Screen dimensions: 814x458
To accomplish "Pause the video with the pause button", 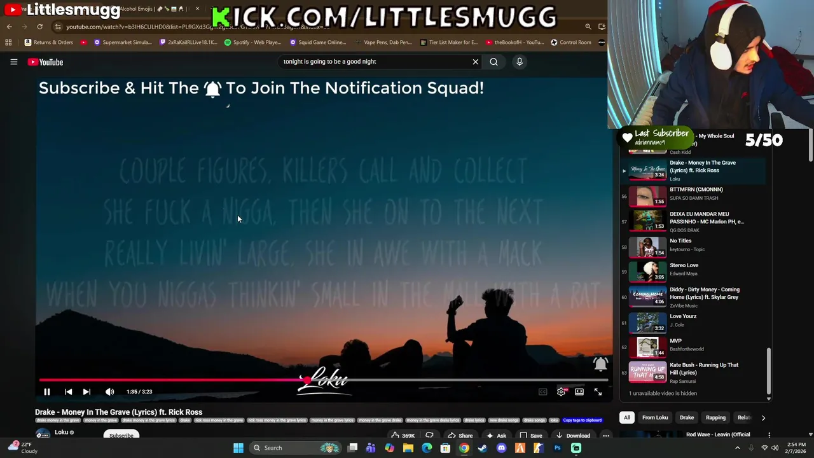I will (47, 392).
